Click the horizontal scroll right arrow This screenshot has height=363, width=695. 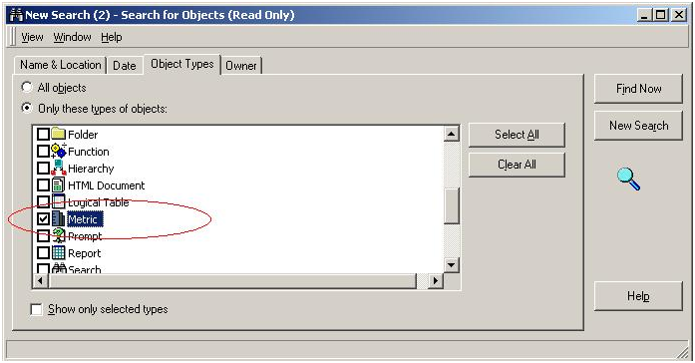(436, 280)
